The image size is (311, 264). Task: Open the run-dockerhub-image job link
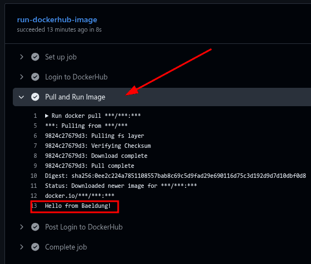tap(57, 20)
